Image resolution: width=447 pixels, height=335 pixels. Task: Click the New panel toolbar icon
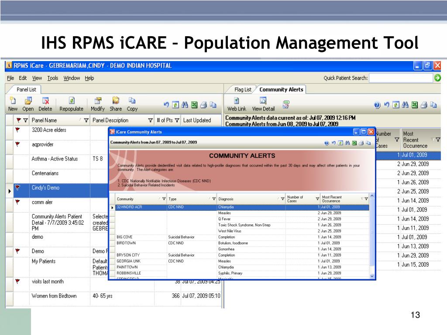tap(13, 101)
